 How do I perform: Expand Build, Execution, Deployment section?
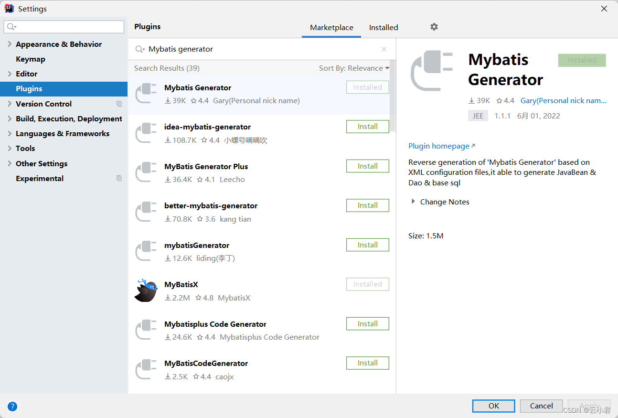point(10,118)
